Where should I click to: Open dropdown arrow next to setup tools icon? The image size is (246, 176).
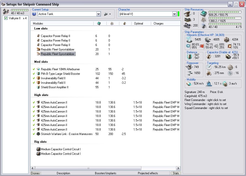(110, 14)
